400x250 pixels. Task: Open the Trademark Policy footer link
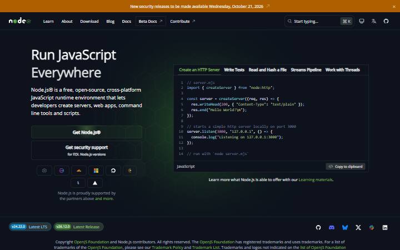coord(167,247)
